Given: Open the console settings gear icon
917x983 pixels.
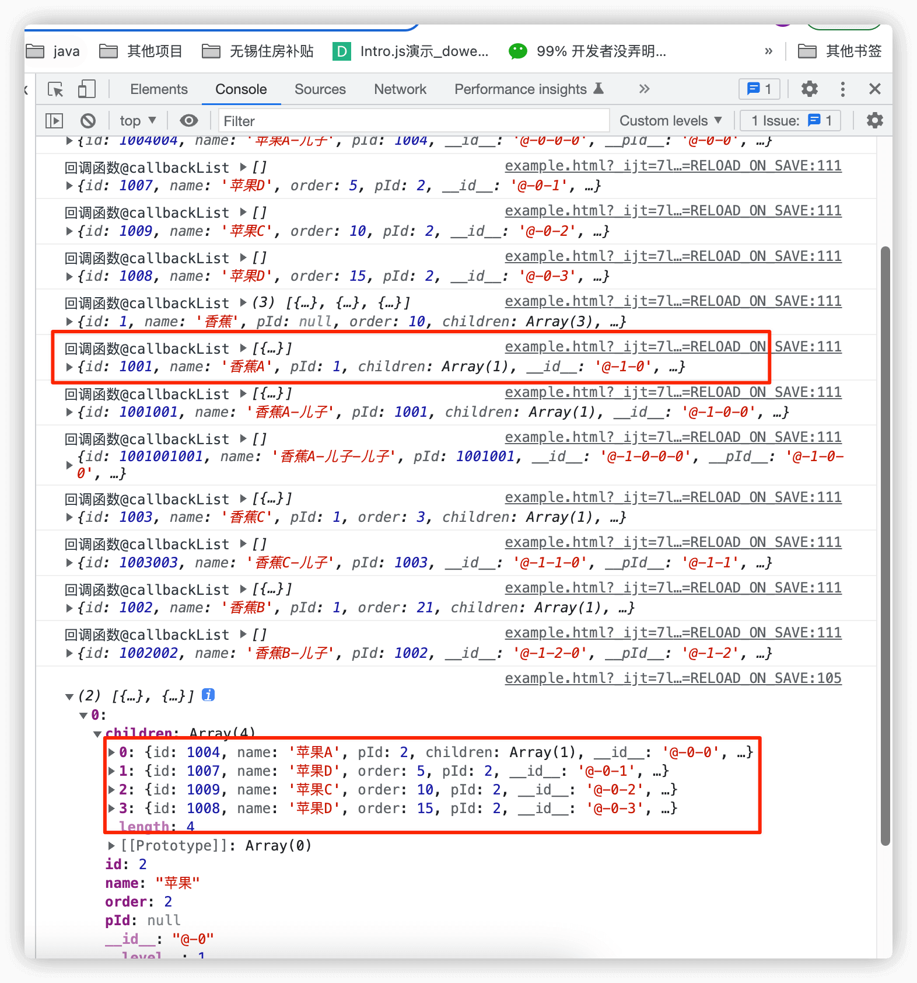Looking at the screenshot, I should [x=874, y=121].
